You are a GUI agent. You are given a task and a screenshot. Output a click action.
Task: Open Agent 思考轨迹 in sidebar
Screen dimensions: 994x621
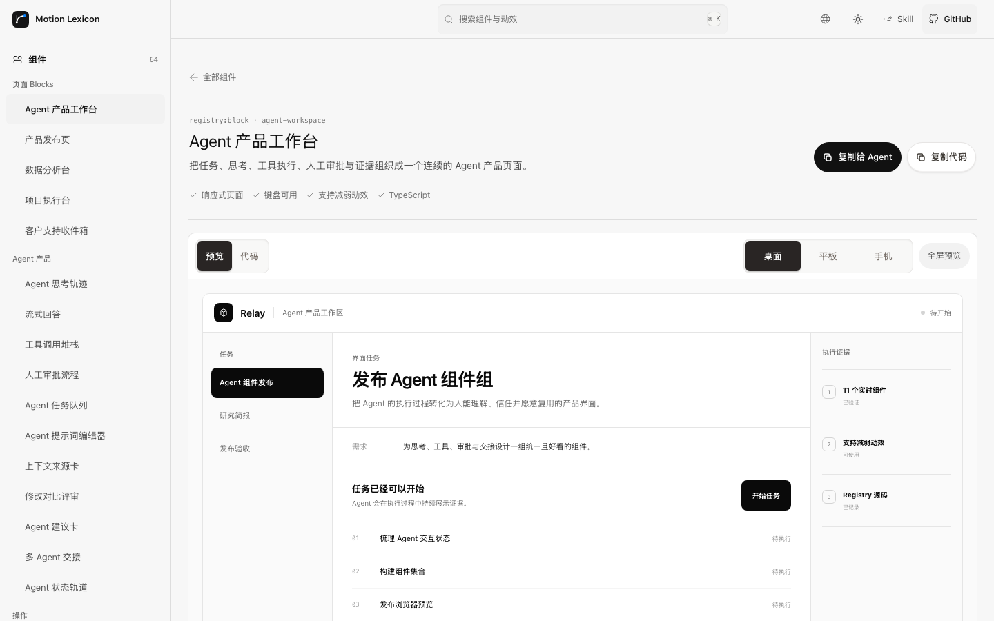(85, 284)
